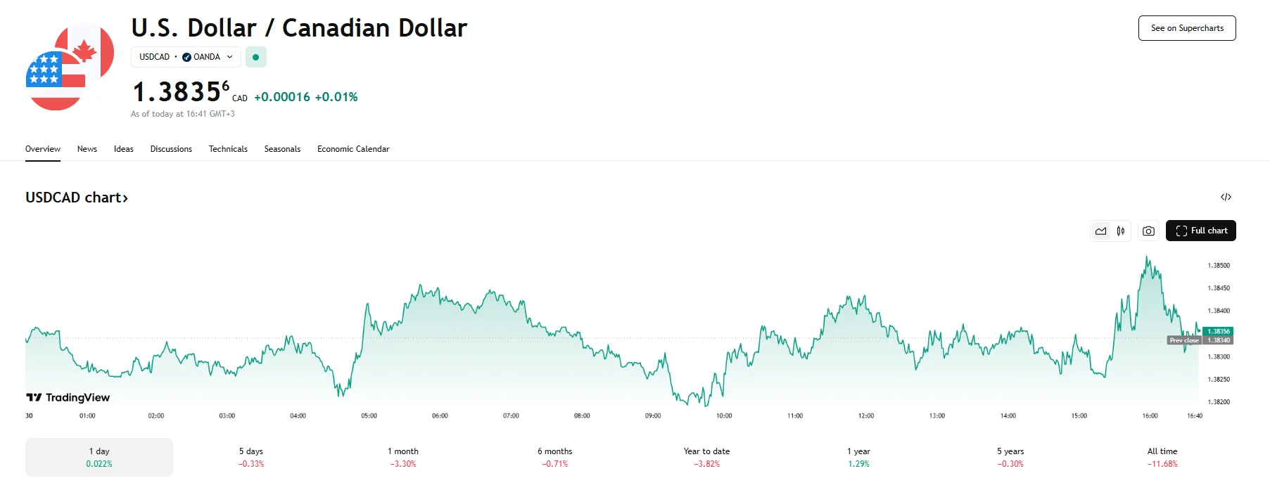Click the US/Canada flag pair logo
This screenshot has width=1270, height=490.
70,67
